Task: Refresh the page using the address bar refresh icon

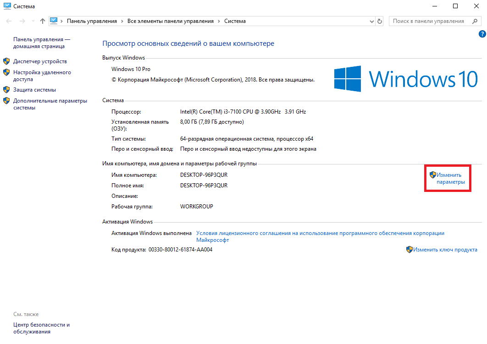Action: click(x=380, y=21)
